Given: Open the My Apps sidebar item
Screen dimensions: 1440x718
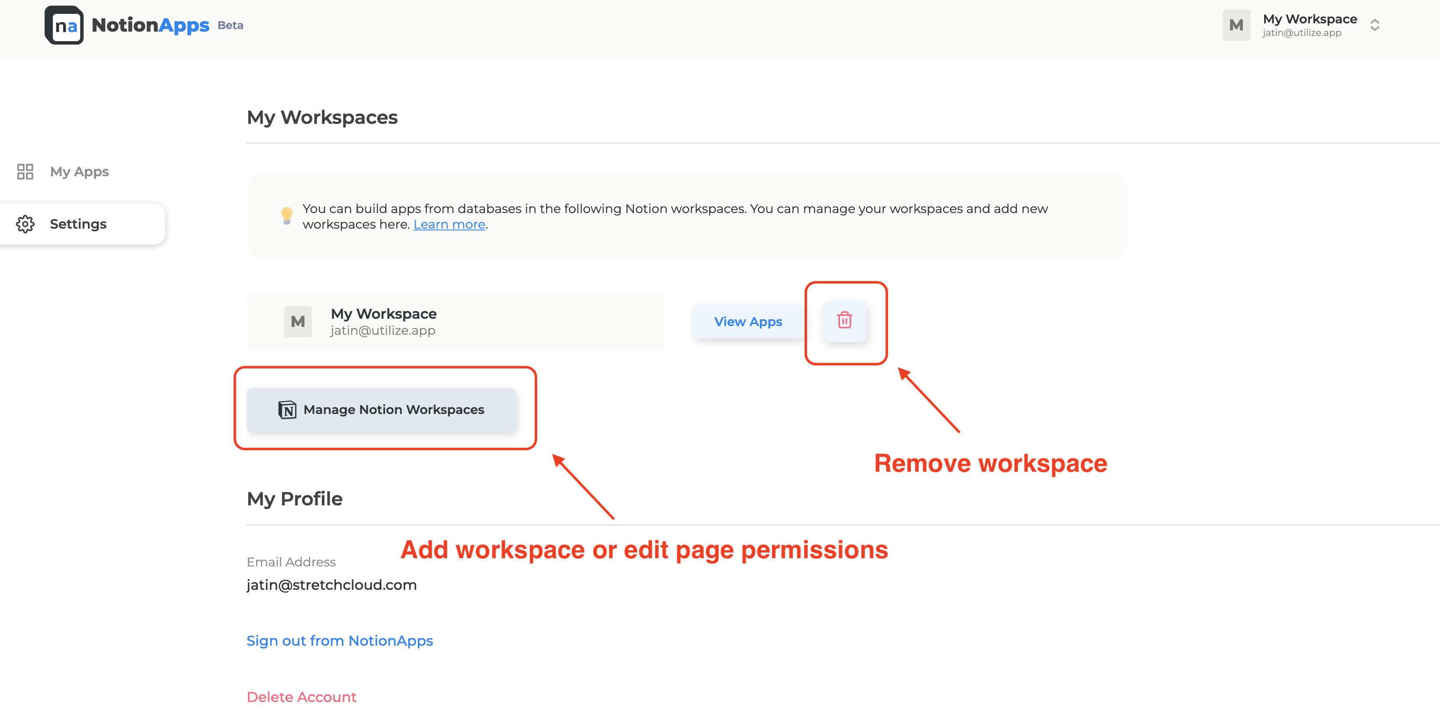Looking at the screenshot, I should pyautogui.click(x=79, y=171).
